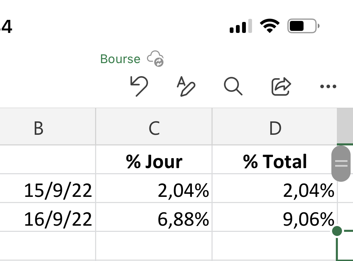Select the % Jour header cell
The image size is (353, 261).
(x=154, y=161)
